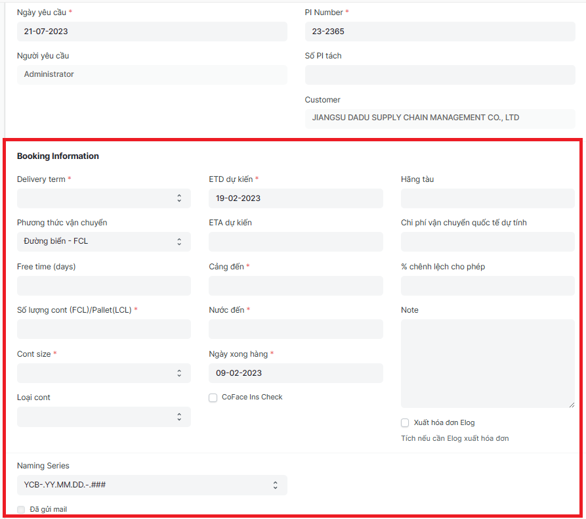
Task: Click the Ngày xong hàng date field
Action: [x=295, y=373]
